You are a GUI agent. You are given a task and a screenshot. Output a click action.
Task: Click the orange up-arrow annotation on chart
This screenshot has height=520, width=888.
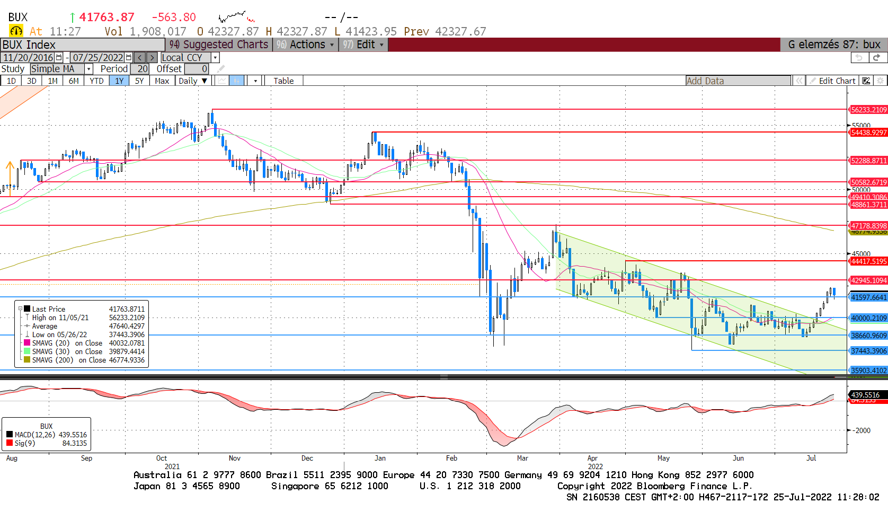(x=10, y=179)
